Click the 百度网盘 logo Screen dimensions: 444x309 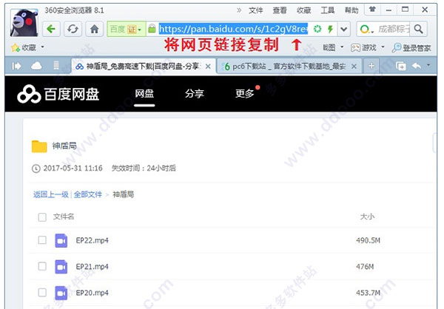(58, 94)
